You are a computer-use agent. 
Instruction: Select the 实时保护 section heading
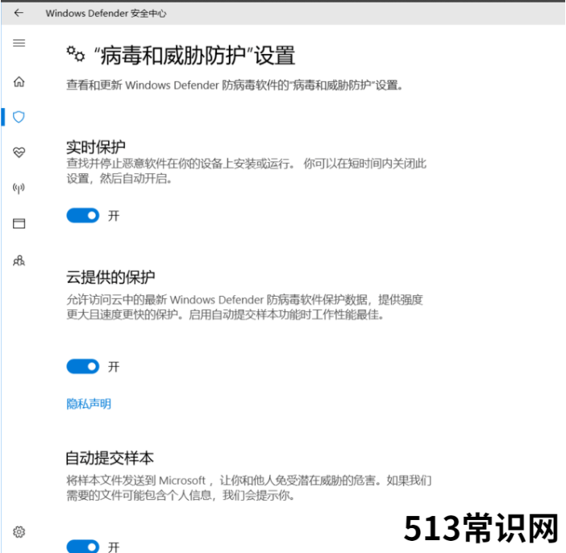click(96, 147)
